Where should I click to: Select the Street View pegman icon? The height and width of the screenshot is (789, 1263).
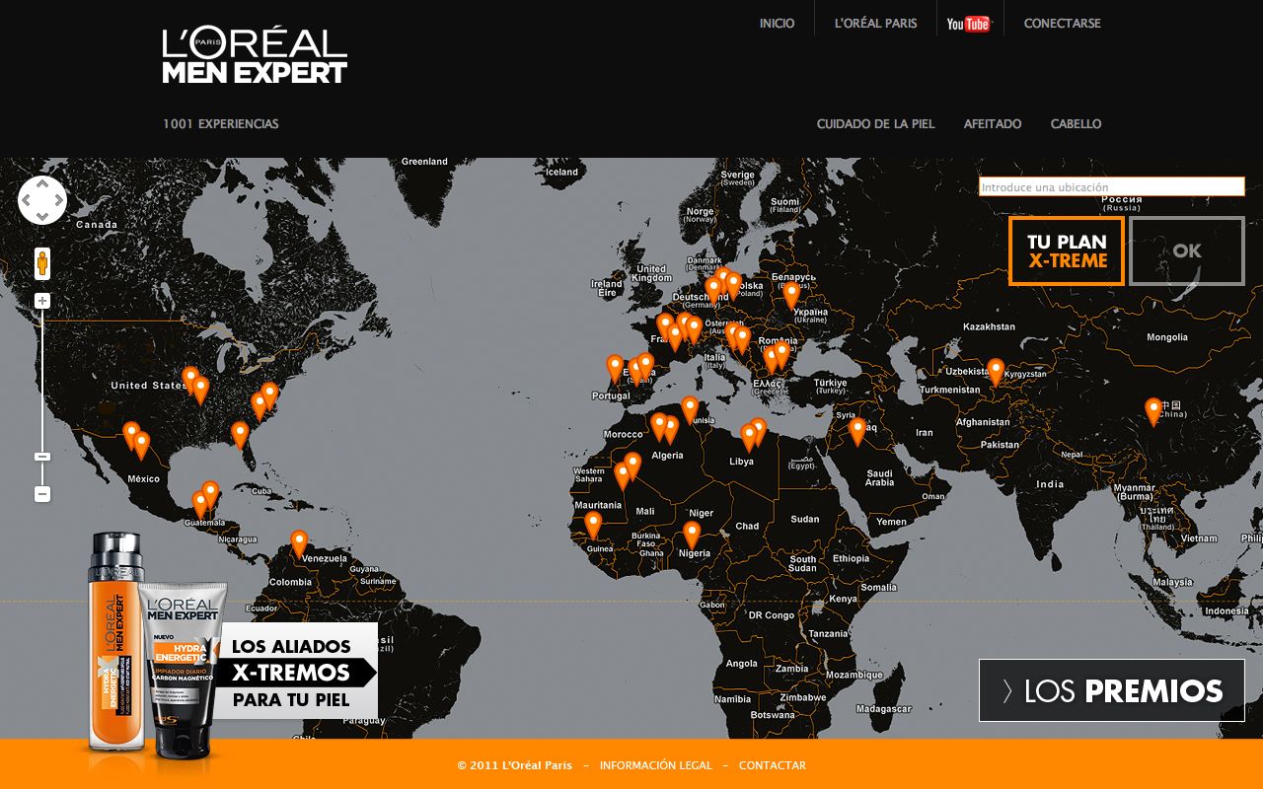(41, 264)
